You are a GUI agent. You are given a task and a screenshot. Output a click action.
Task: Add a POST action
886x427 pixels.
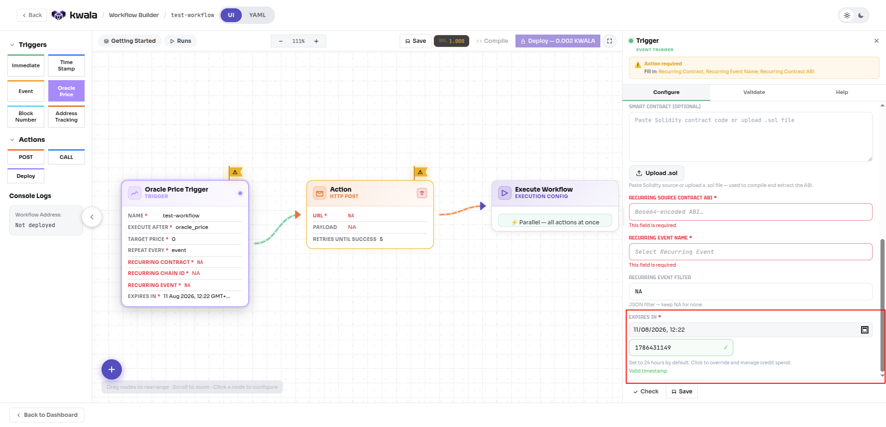click(x=26, y=157)
